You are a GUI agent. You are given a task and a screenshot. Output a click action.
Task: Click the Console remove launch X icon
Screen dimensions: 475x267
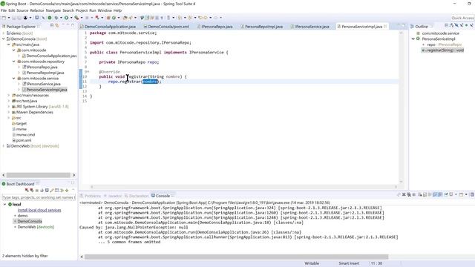404,194
